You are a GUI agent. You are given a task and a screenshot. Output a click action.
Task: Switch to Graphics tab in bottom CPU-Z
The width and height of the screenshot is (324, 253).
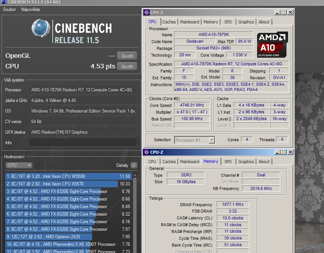coord(246,162)
